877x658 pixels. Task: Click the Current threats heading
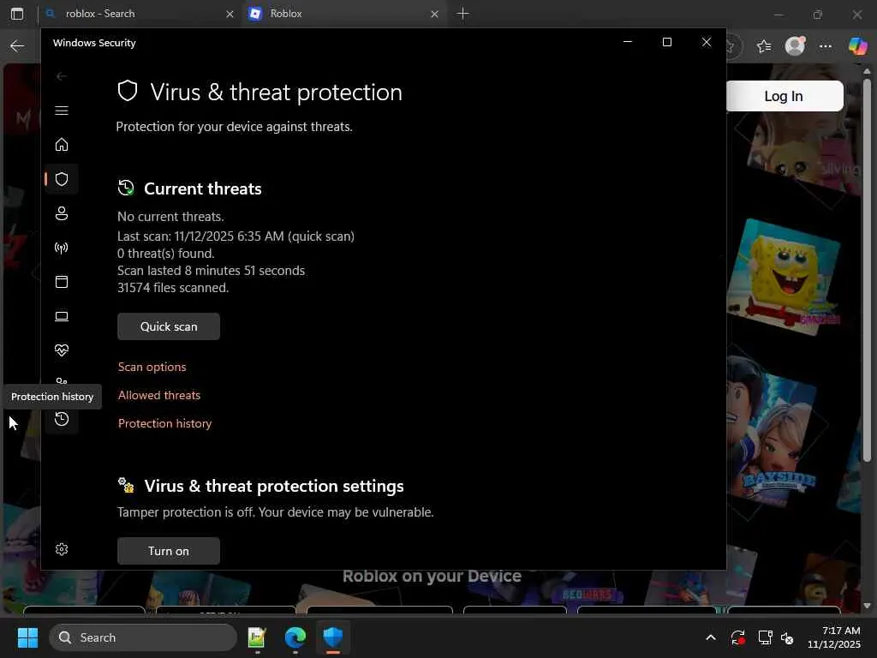pyautogui.click(x=202, y=188)
